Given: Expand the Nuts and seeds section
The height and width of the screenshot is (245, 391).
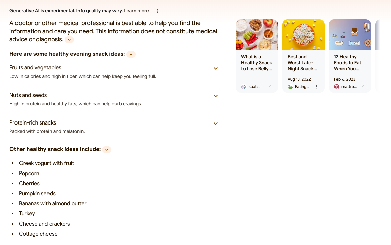Looking at the screenshot, I should point(216,96).
